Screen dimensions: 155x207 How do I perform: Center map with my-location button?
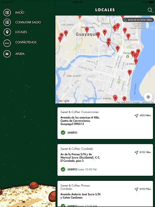click(148, 97)
